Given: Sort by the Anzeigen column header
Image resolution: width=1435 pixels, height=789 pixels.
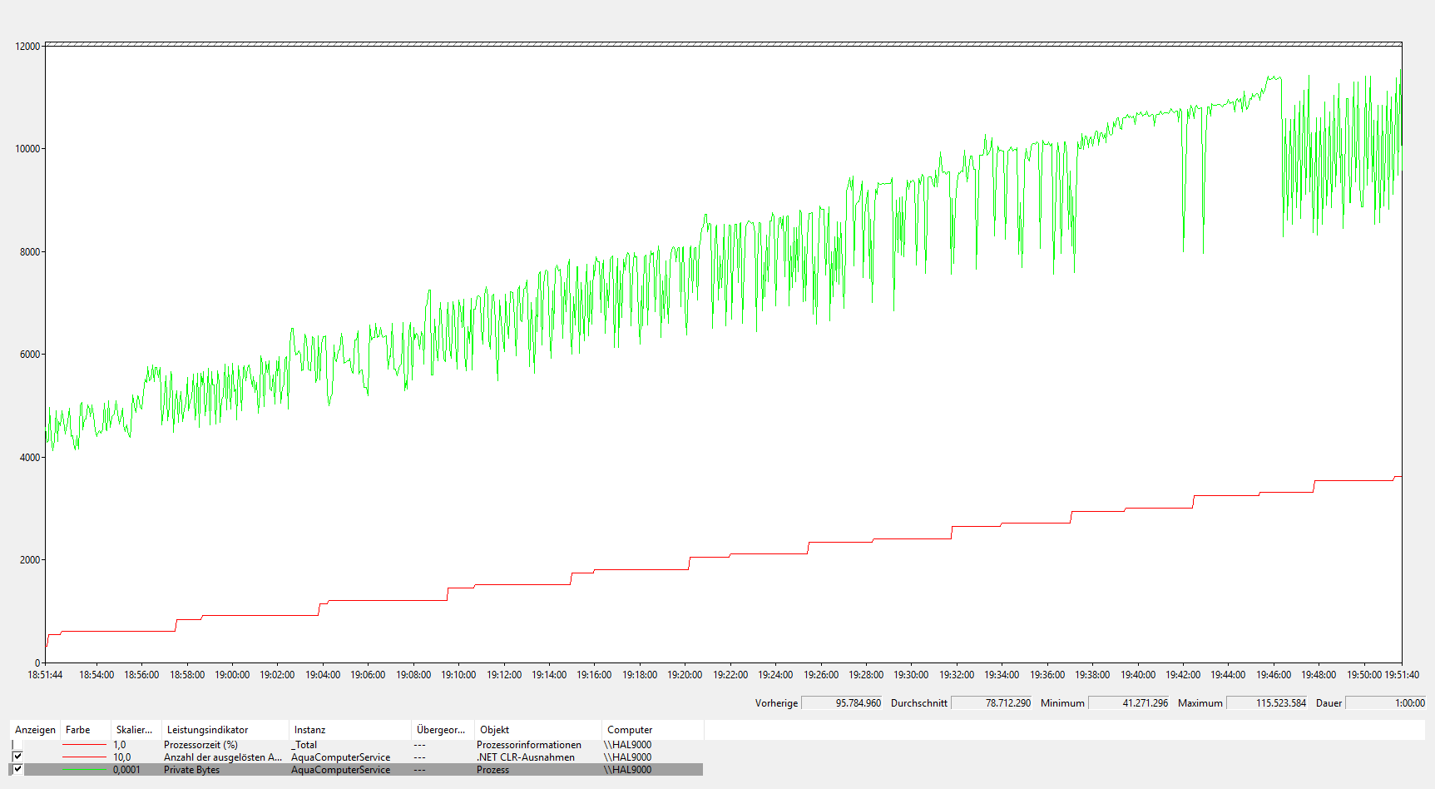Looking at the screenshot, I should tap(35, 730).
